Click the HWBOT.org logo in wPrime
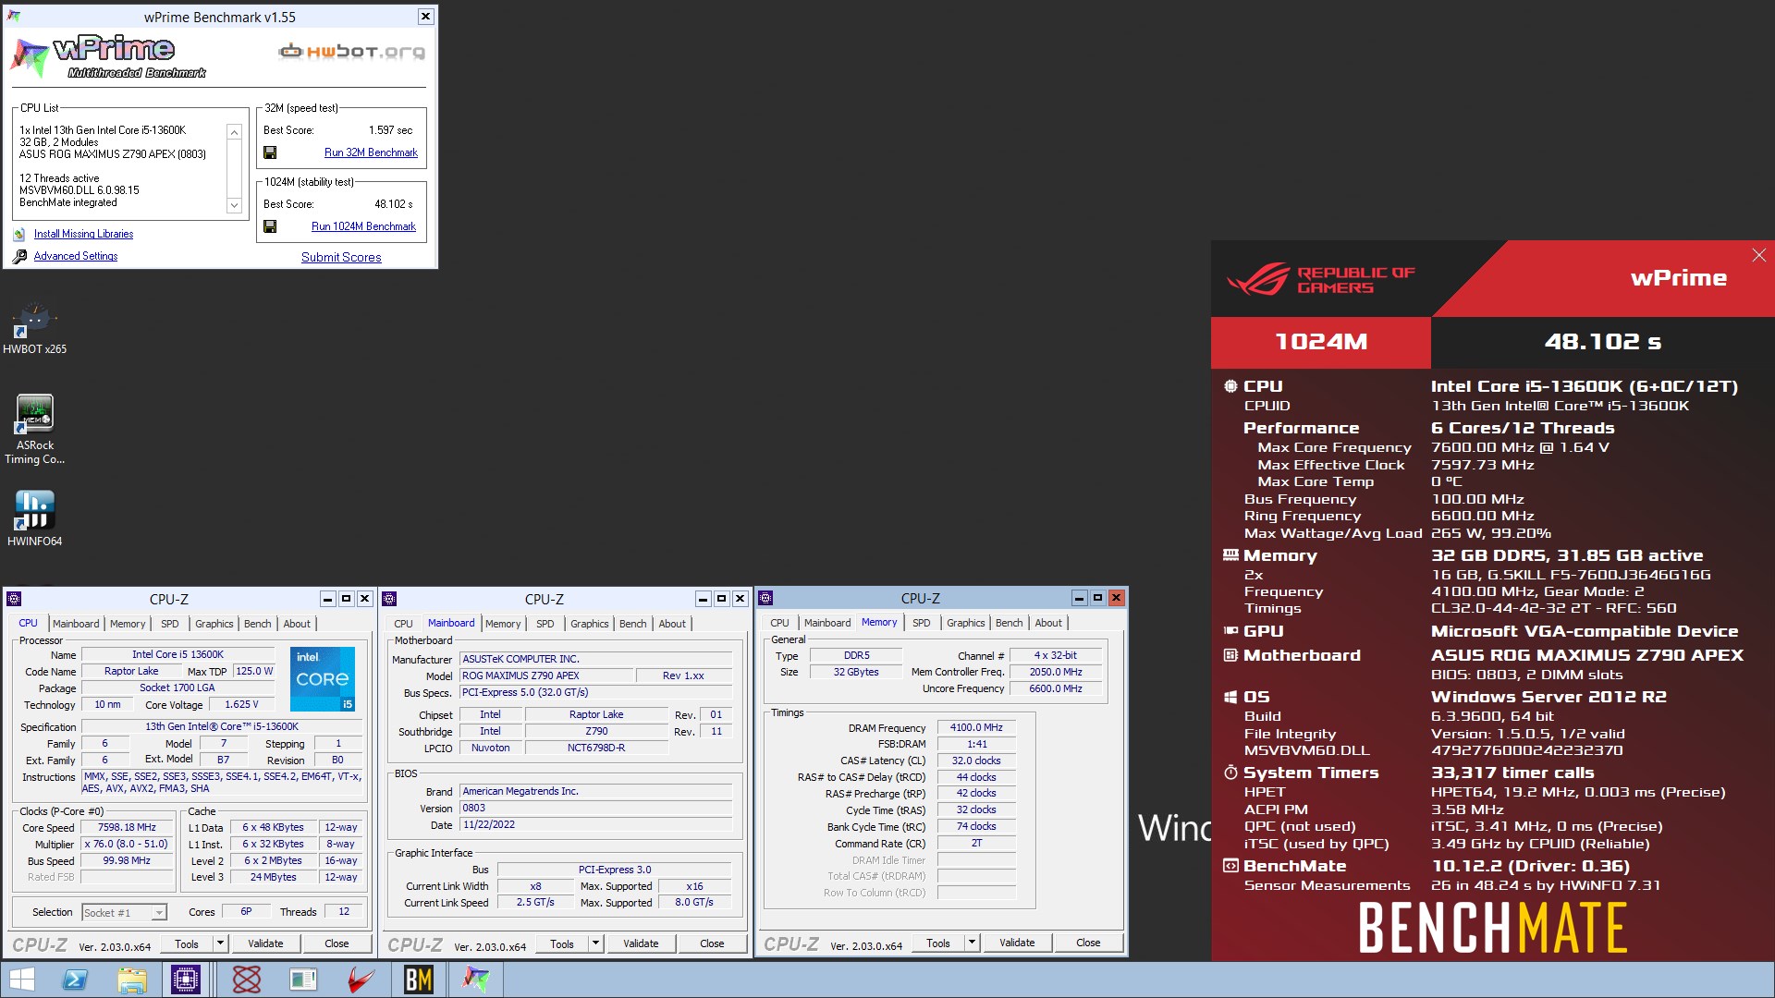Viewport: 1775px width, 998px height. click(x=351, y=52)
